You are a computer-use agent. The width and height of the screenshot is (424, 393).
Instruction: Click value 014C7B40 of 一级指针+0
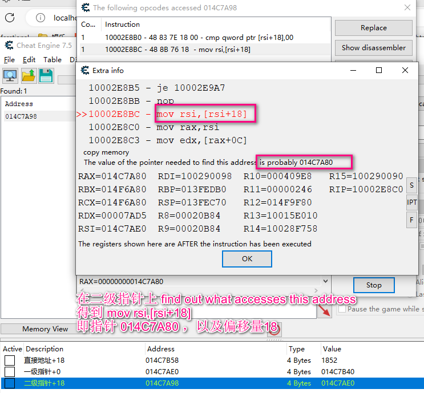(x=338, y=372)
